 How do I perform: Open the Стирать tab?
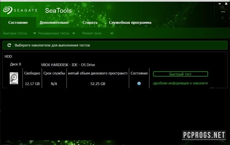tap(90, 23)
